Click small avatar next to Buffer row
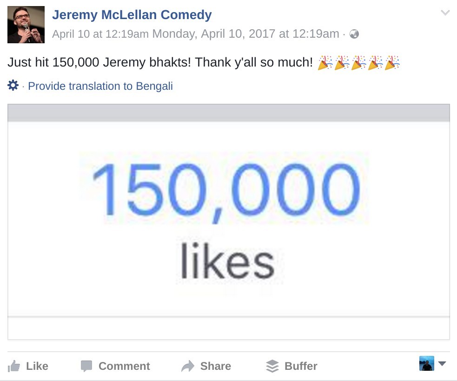Image resolution: width=457 pixels, height=381 pixels. pos(426,363)
